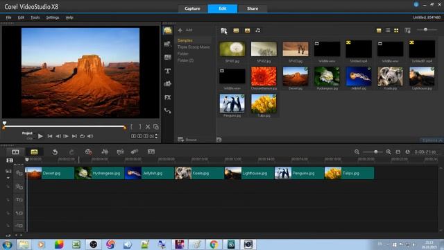Click the Record/Capture Option icon
The width and height of the screenshot is (444, 250).
click(88, 152)
